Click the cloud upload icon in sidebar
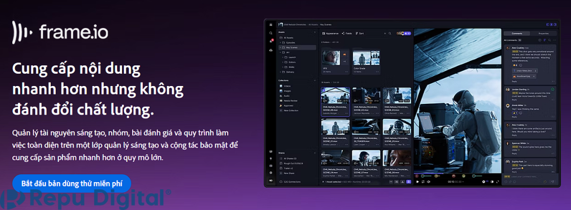Viewport: 571px width, 210px height. (x=270, y=50)
